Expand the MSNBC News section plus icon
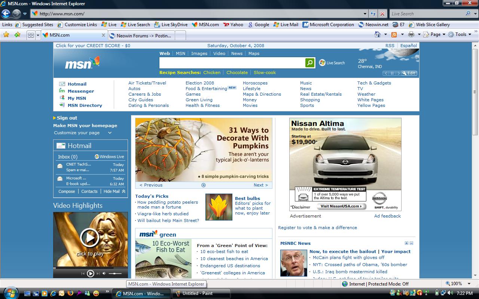 [x=406, y=243]
